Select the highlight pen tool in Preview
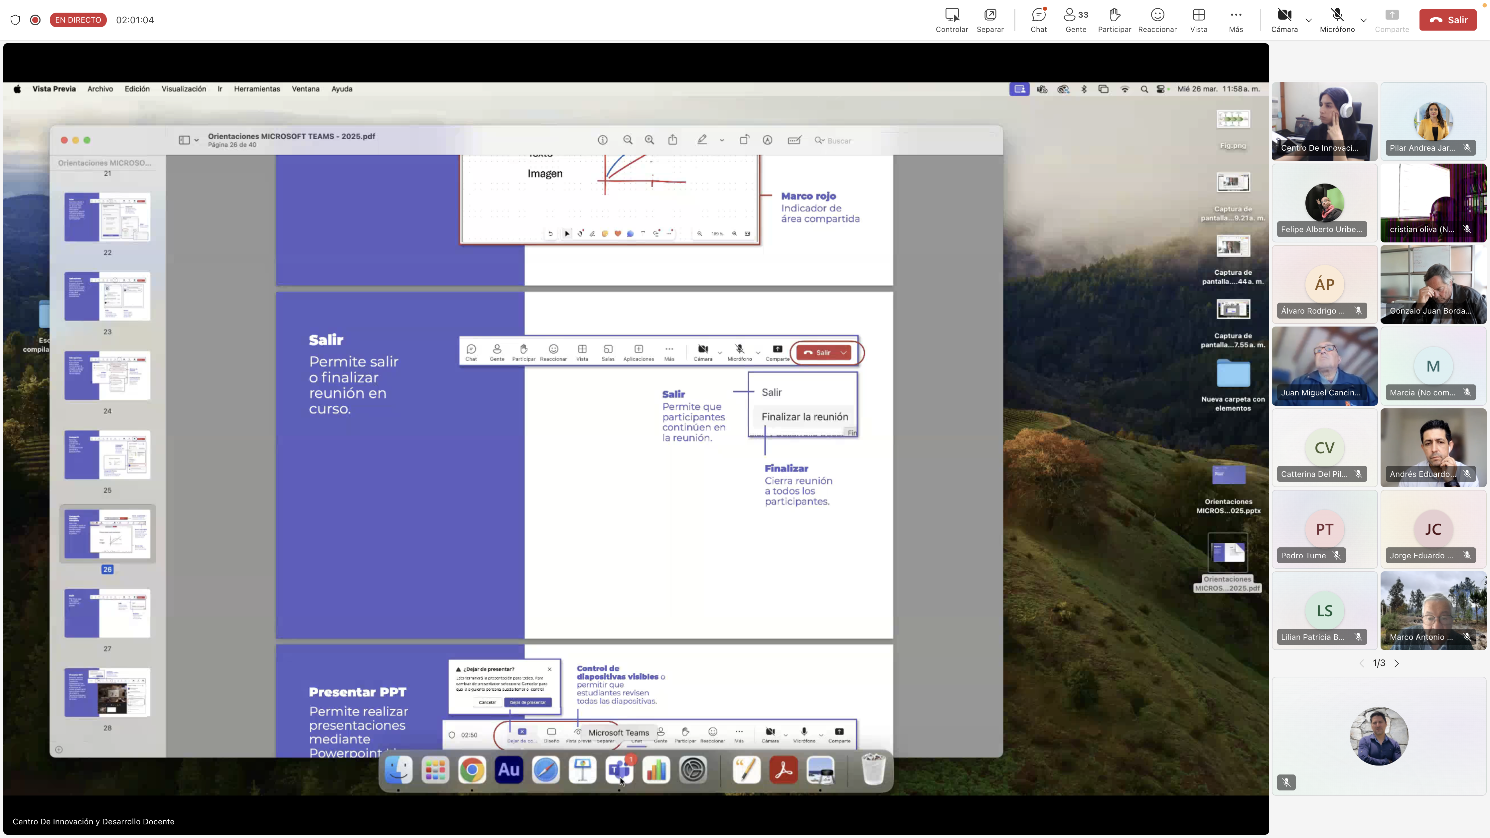 (702, 140)
